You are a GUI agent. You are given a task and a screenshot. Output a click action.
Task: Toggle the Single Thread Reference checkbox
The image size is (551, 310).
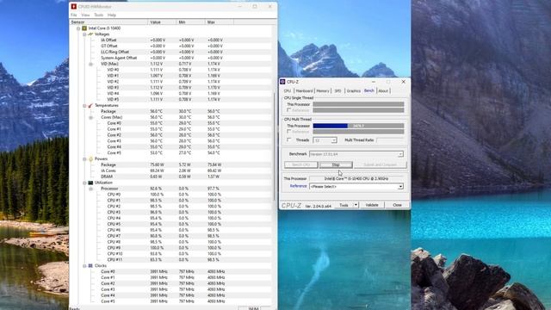(289, 110)
